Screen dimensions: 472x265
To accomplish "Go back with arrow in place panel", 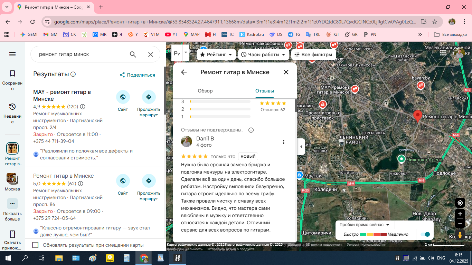I will tap(184, 72).
